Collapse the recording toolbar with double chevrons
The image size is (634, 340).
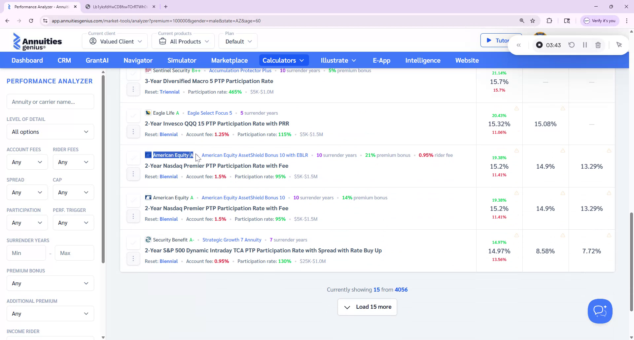[519, 45]
